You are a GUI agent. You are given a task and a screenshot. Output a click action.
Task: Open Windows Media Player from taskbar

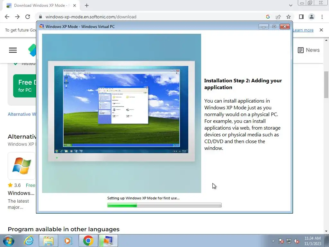point(67,241)
